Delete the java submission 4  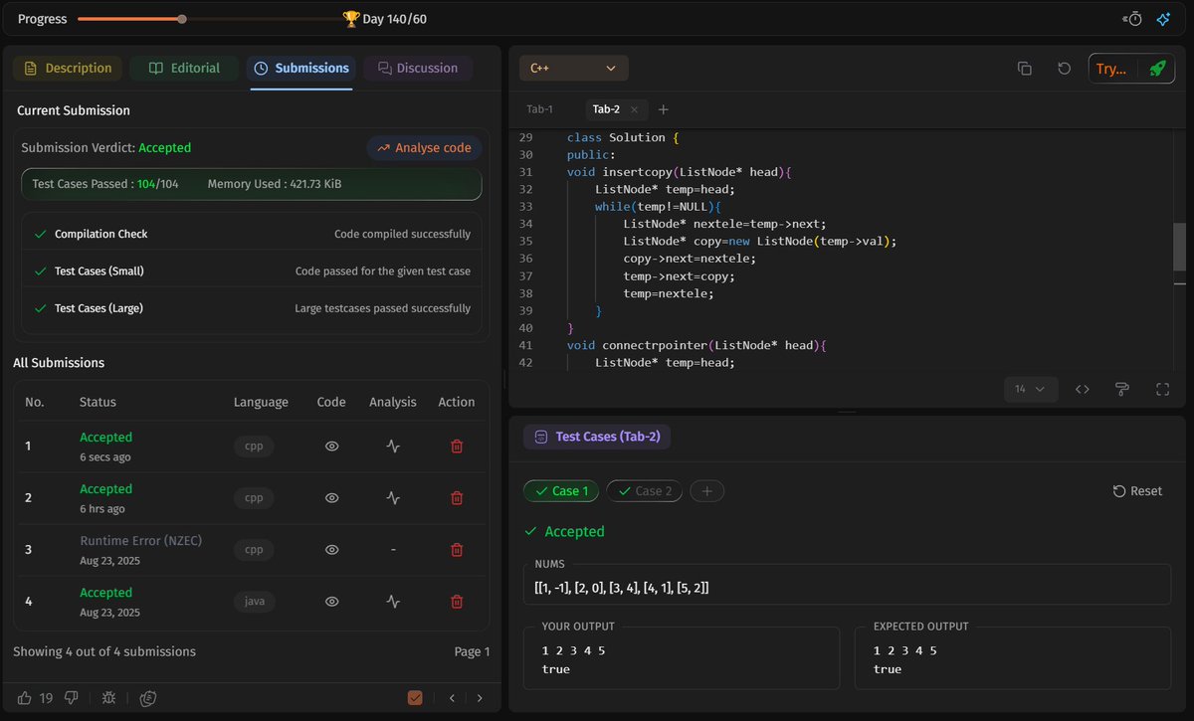point(457,602)
